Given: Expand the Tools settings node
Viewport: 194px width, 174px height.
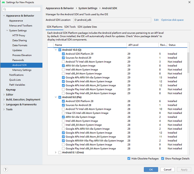Looking at the screenshot, I should tap(4, 109).
